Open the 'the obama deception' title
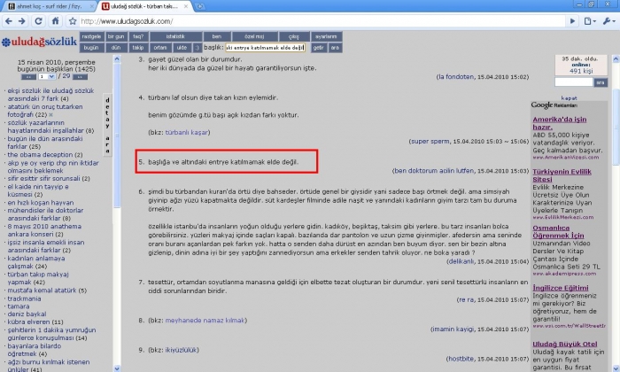620x372 pixels. 40,155
